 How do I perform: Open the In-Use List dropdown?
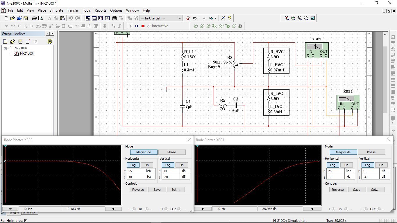[x=180, y=18]
